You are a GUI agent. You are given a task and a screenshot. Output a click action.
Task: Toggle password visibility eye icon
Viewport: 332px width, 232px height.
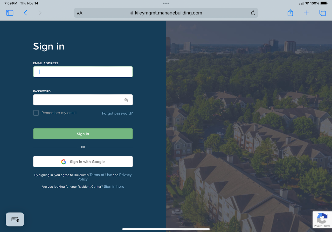click(x=126, y=100)
